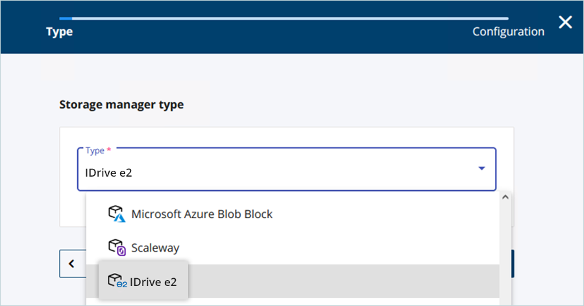The image size is (584, 306).
Task: Click the Storage manager type heading
Action: (x=121, y=104)
